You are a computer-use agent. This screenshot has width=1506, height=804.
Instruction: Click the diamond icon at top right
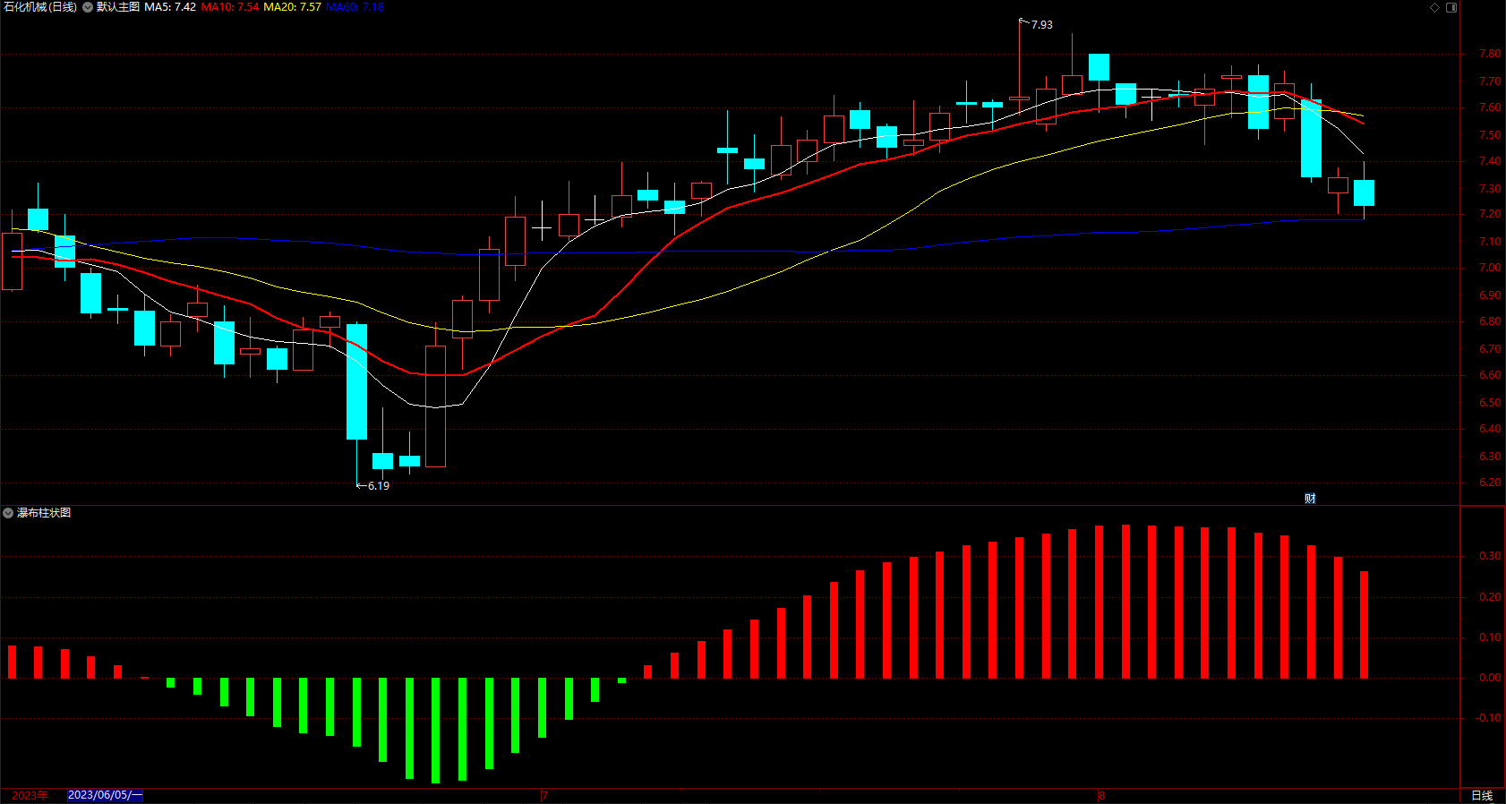[x=1434, y=7]
